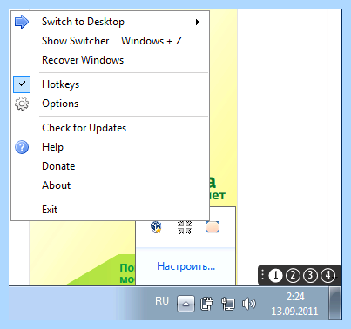Click the blue arrow Switch to Desktop icon
This screenshot has width=351, height=329.
(22, 22)
